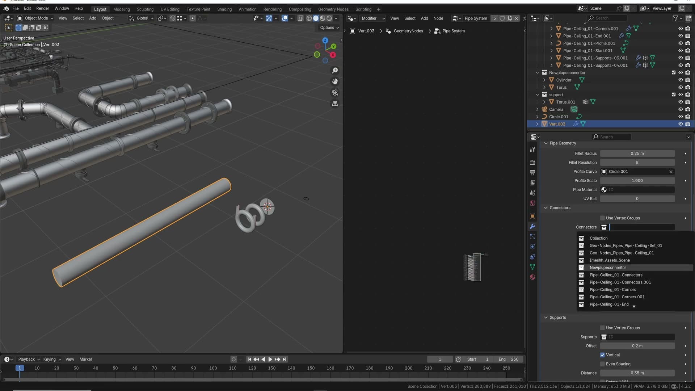Uncheck the support collection checkbox
This screenshot has height=391, width=695.
[673, 94]
